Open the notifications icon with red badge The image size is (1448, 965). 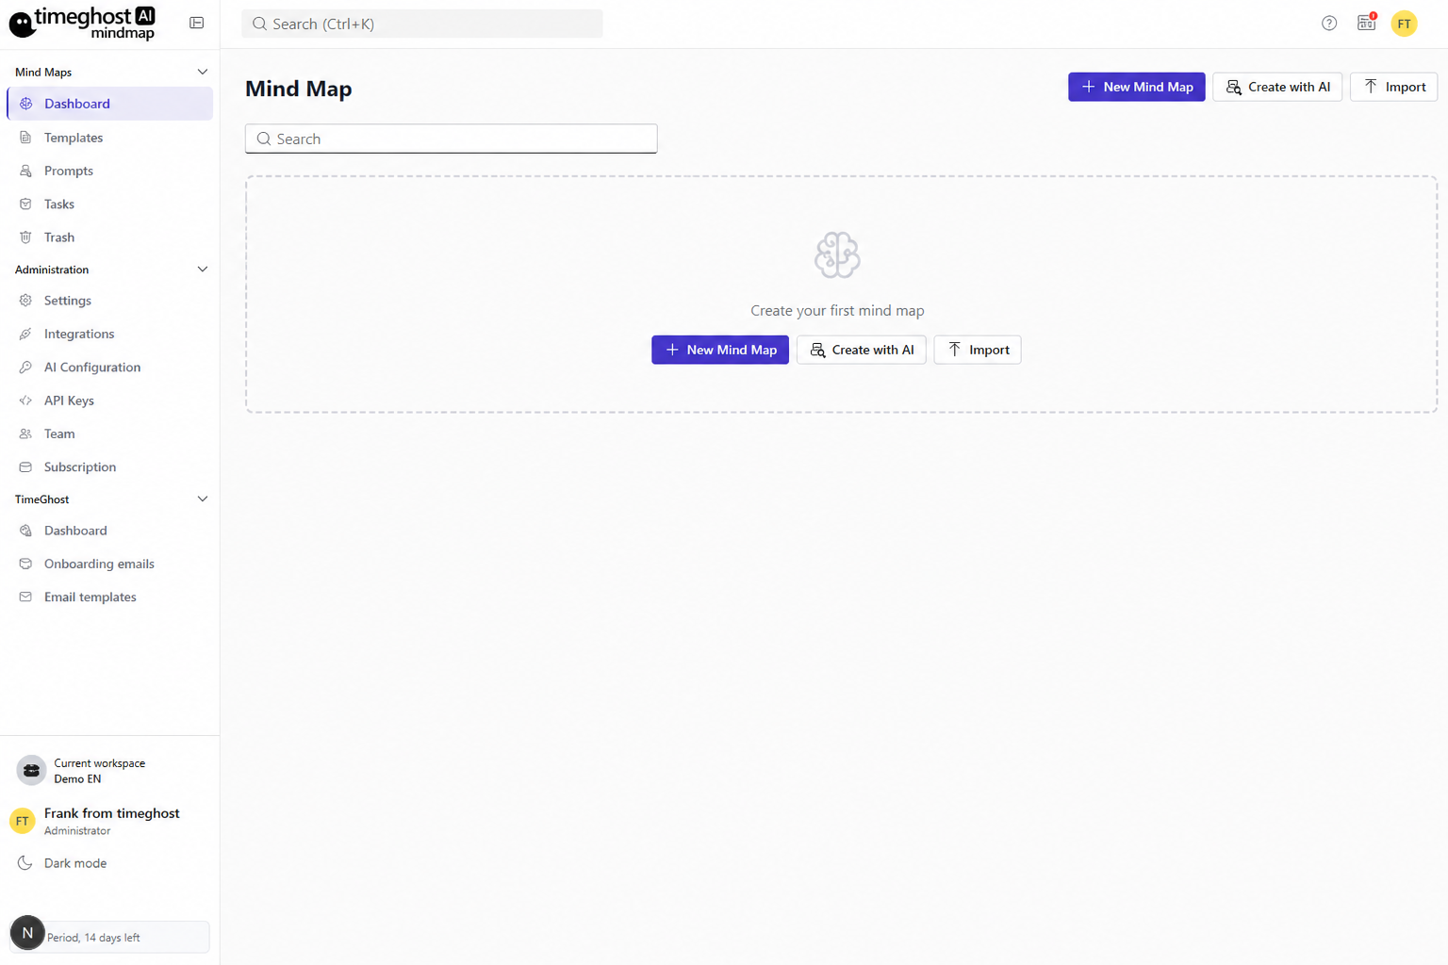click(1366, 23)
